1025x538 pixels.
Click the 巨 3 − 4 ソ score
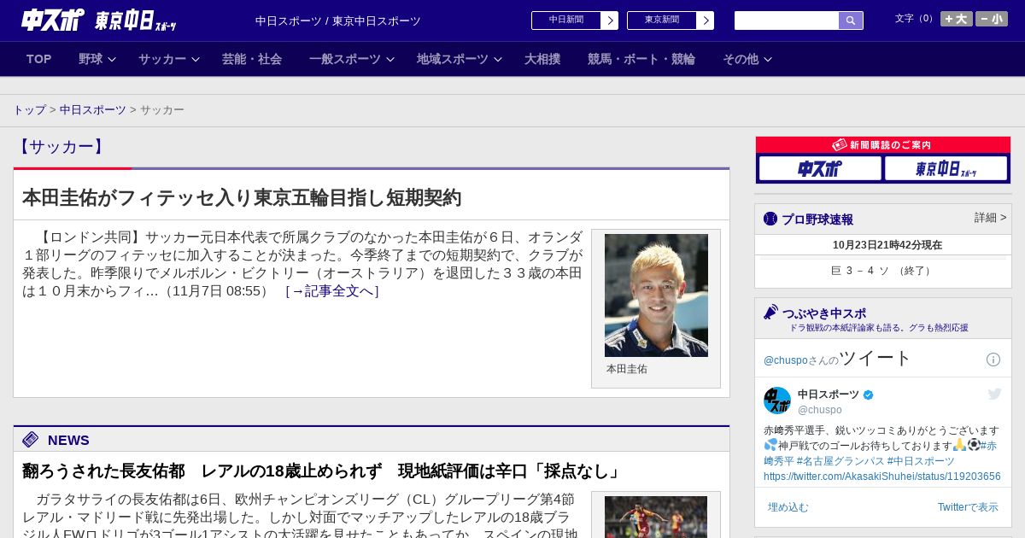(x=882, y=271)
